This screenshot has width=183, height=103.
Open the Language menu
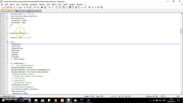coord(34,5)
